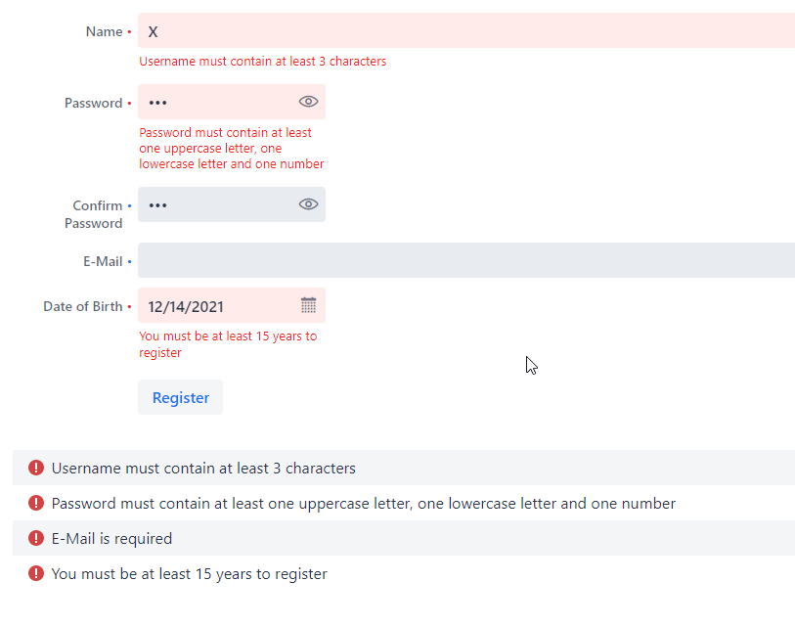The width and height of the screenshot is (795, 627).
Task: Click the Name field label
Action: click(x=104, y=31)
